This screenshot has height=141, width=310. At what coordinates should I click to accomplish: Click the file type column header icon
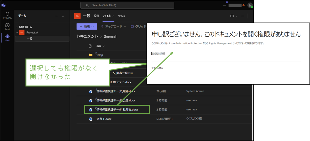pos(90,46)
